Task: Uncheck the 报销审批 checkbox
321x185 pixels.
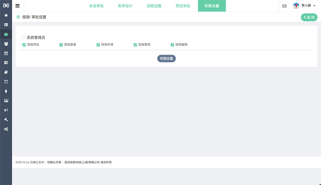Action: click(x=24, y=45)
